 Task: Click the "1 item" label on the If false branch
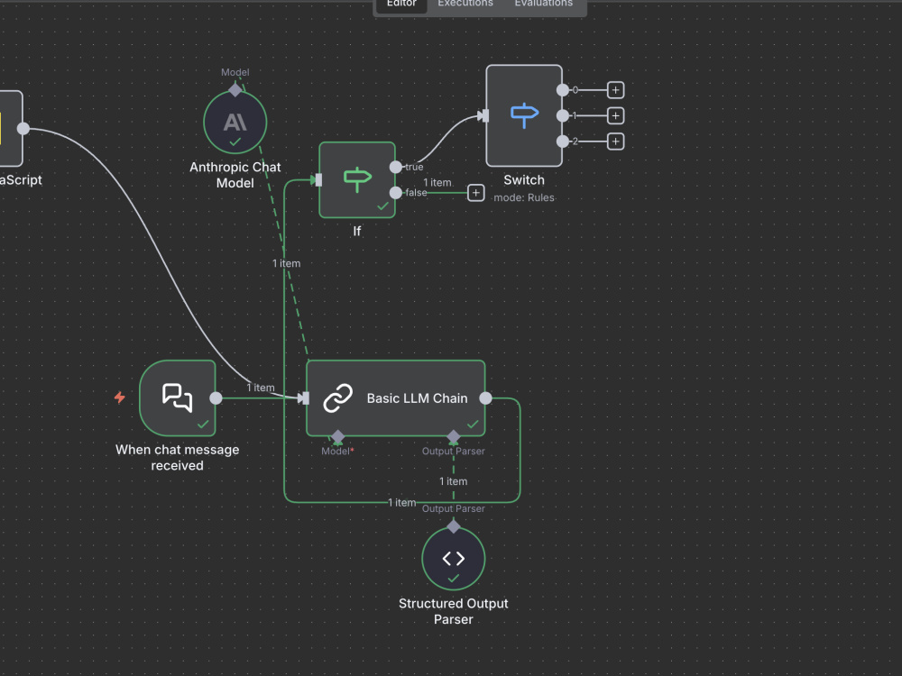click(x=437, y=183)
